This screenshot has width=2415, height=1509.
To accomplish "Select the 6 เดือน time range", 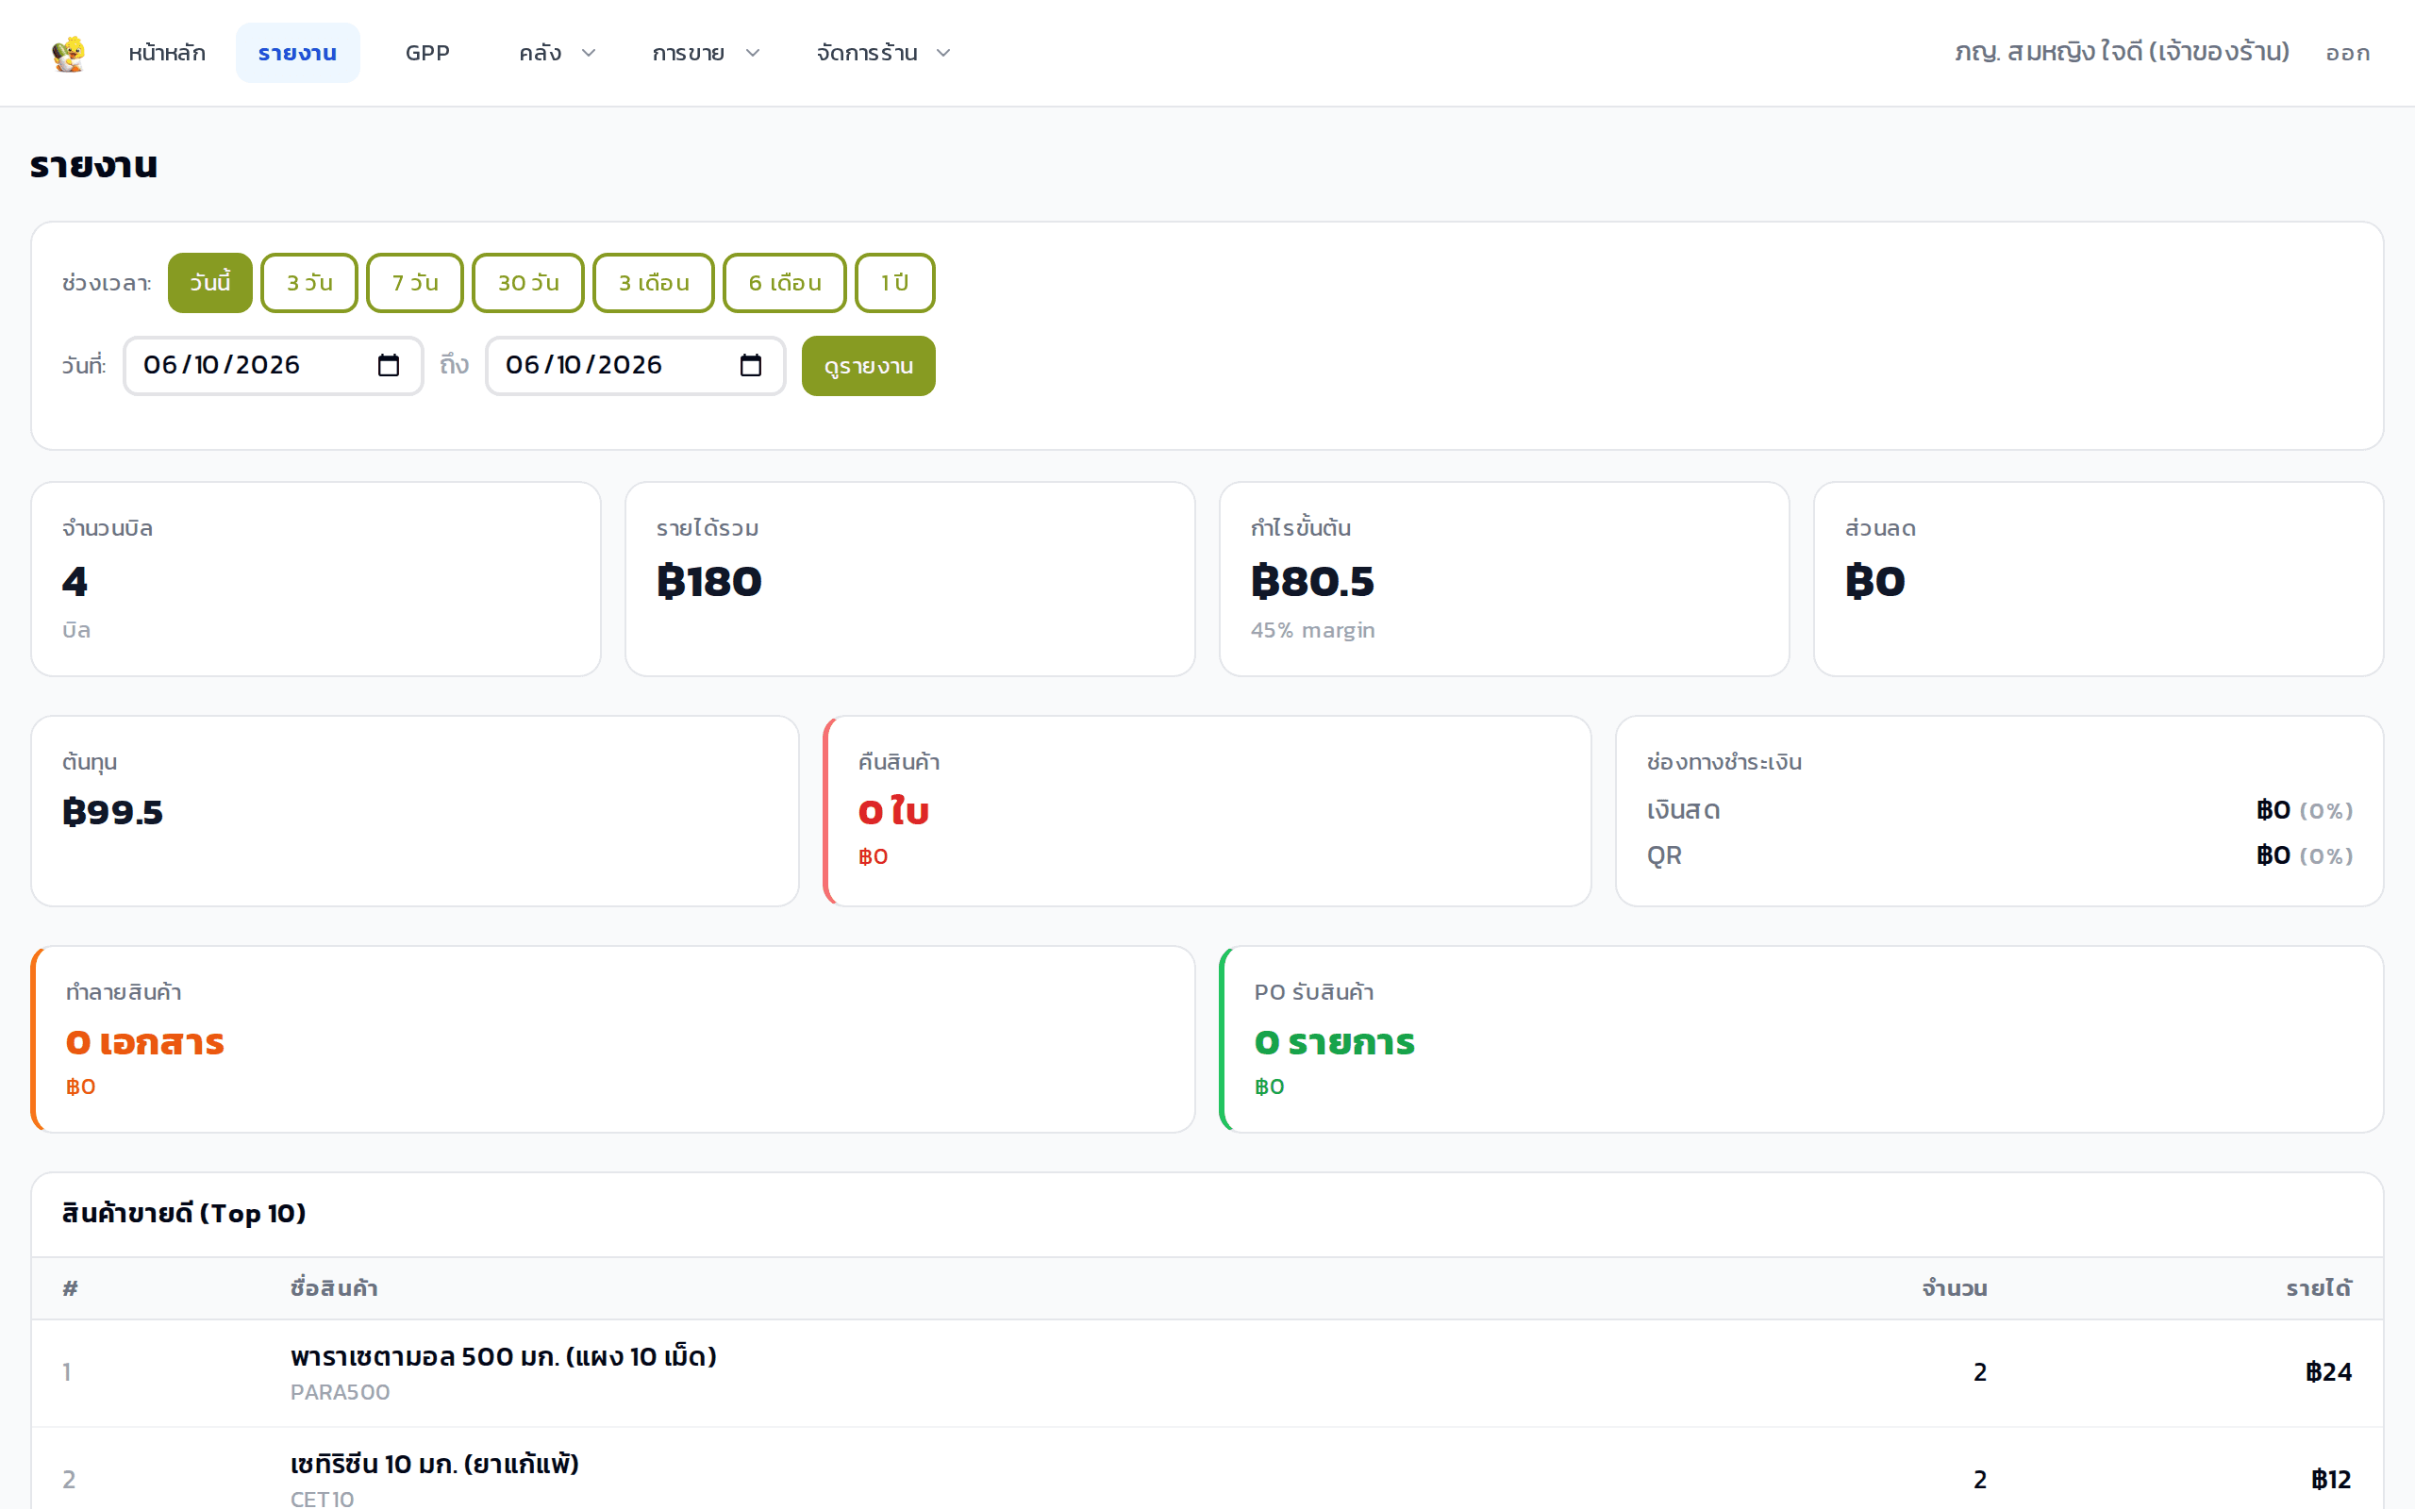I will pyautogui.click(x=784, y=282).
